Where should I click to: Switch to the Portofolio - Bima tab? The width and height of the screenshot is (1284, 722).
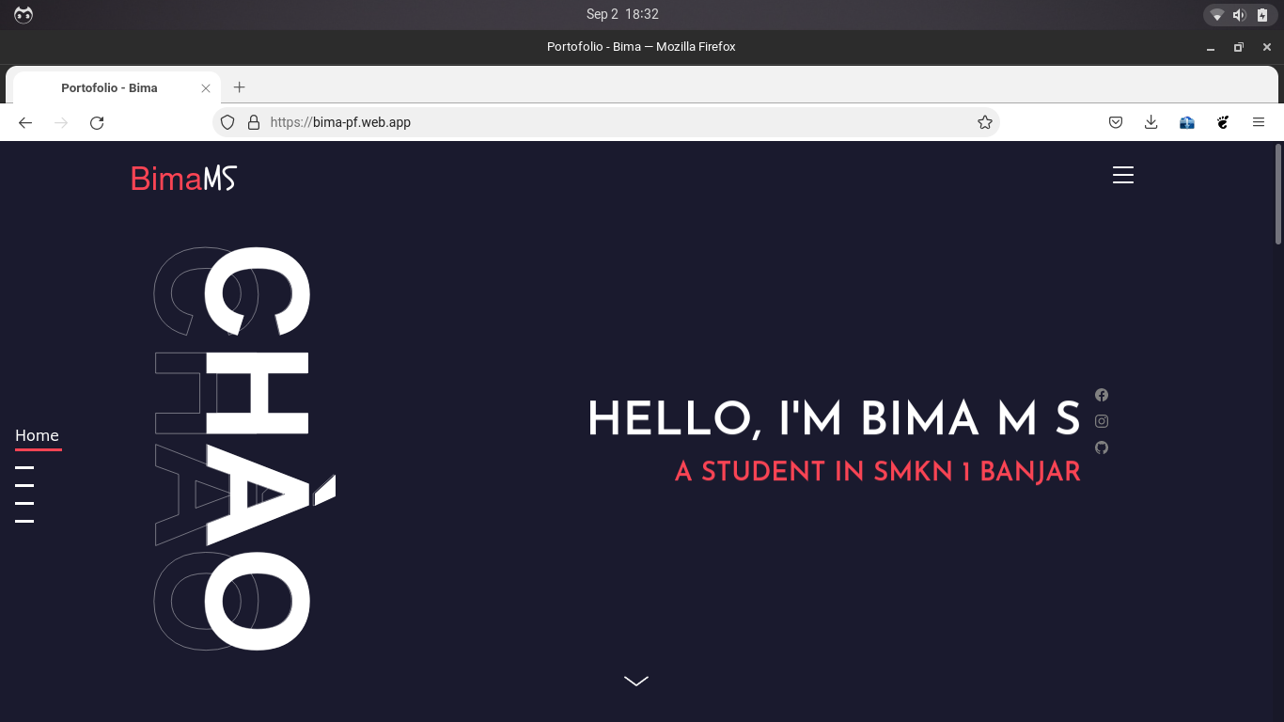(110, 87)
